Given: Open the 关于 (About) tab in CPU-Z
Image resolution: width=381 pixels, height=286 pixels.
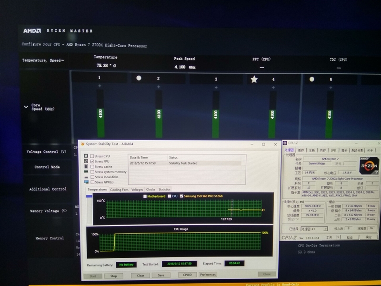Looking at the screenshot, I should (x=370, y=151).
